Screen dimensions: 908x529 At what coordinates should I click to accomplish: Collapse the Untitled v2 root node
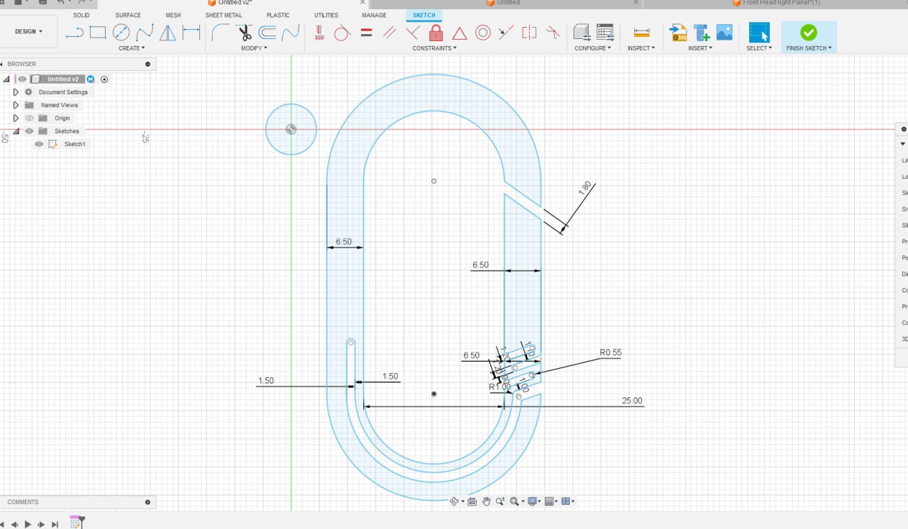6,79
